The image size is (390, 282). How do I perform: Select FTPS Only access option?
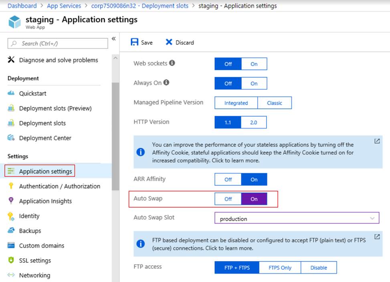pyautogui.click(x=280, y=268)
